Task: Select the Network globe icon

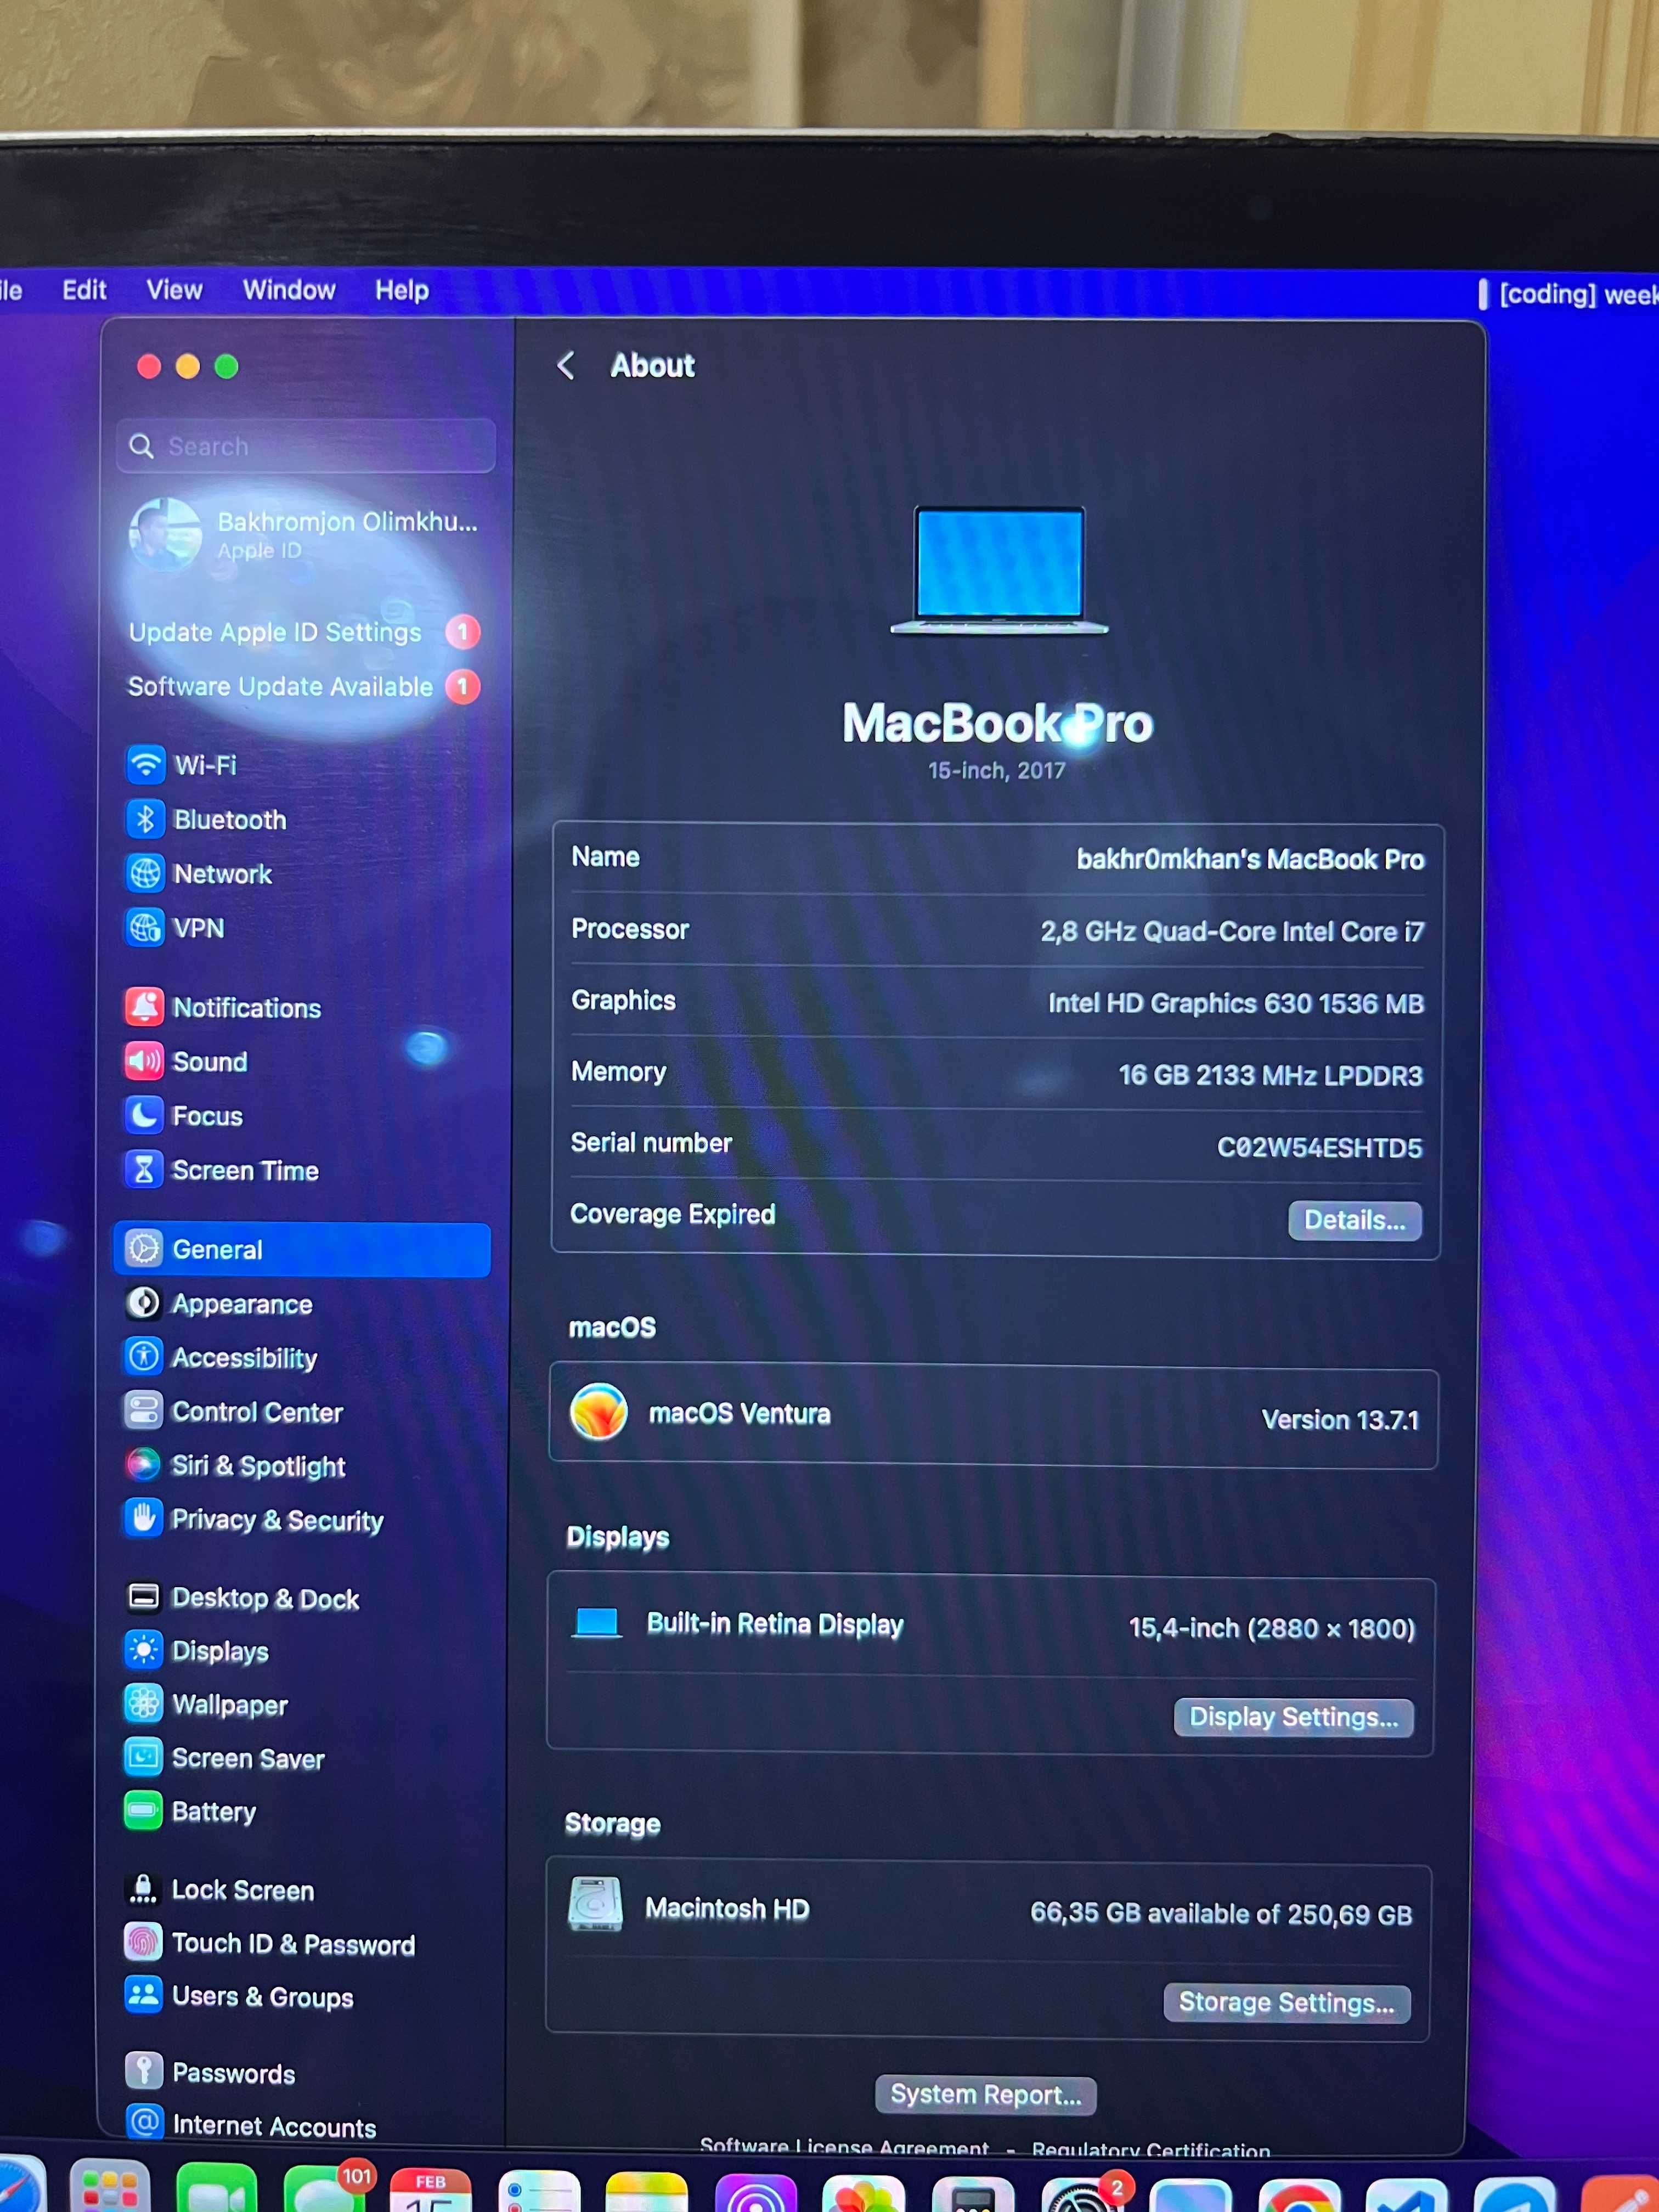Action: click(x=146, y=873)
